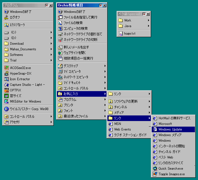198x180 pixels.
Task: Expand the Work folder arrow
Action: pos(148,20)
